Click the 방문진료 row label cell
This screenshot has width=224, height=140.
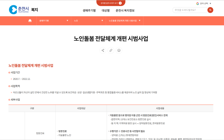[40, 133]
